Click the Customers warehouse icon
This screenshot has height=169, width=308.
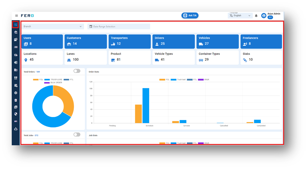point(69,44)
